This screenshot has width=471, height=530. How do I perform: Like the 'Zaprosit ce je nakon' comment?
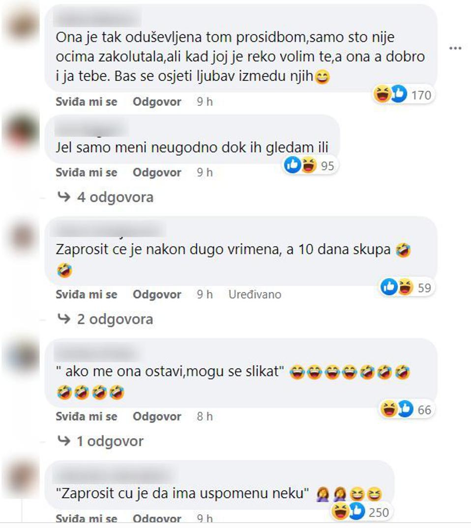click(x=87, y=294)
